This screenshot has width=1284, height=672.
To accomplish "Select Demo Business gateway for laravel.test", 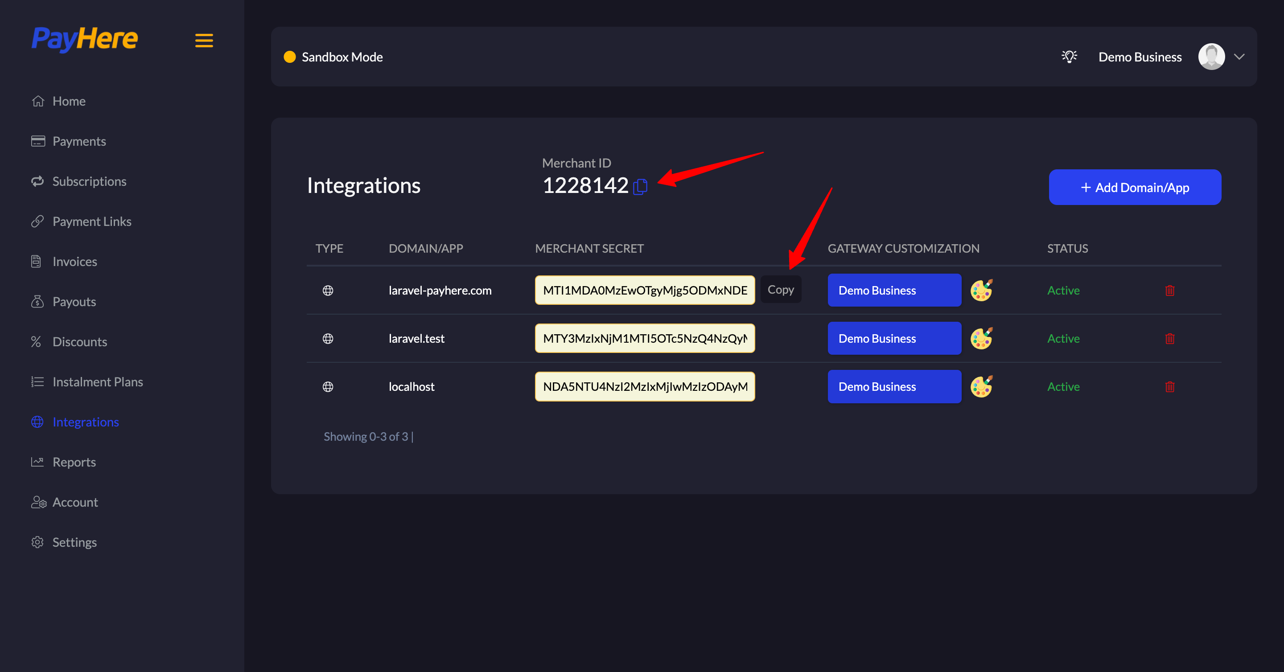I will [x=894, y=338].
